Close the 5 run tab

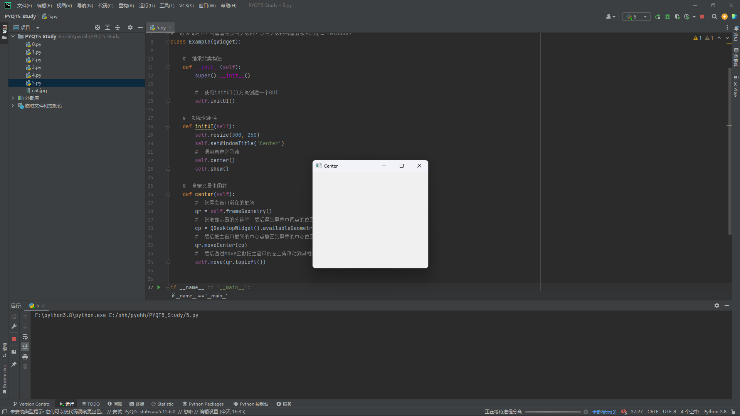pos(43,305)
